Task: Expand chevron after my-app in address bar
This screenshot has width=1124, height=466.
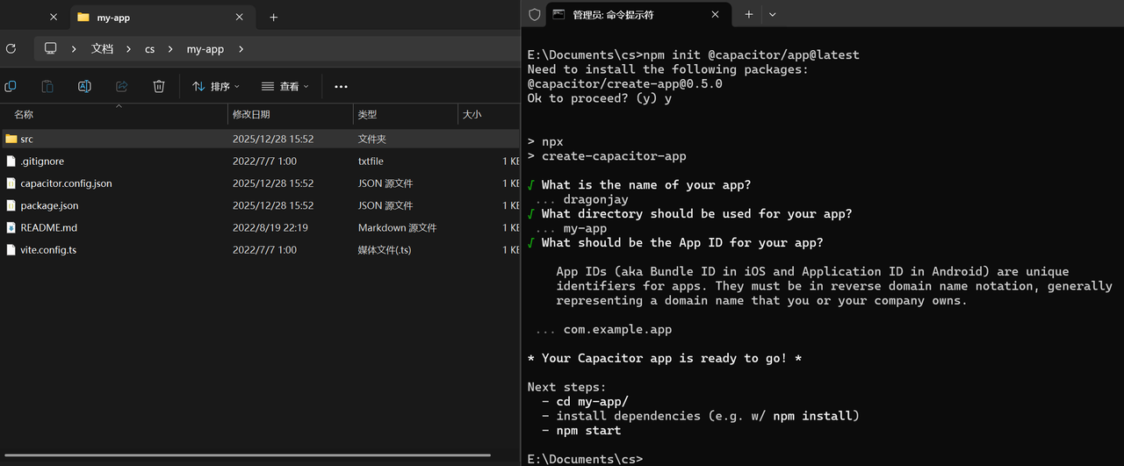Action: click(241, 49)
